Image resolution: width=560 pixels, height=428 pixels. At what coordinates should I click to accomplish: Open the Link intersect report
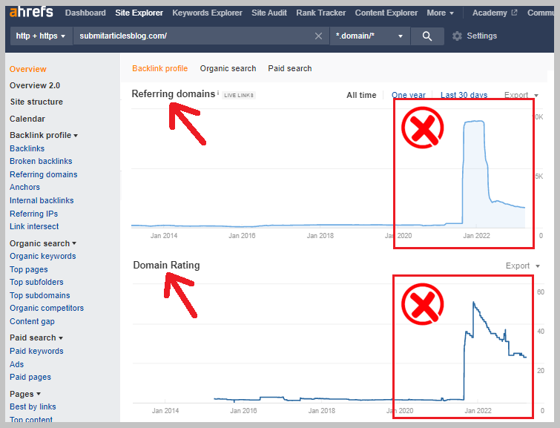pyautogui.click(x=34, y=226)
